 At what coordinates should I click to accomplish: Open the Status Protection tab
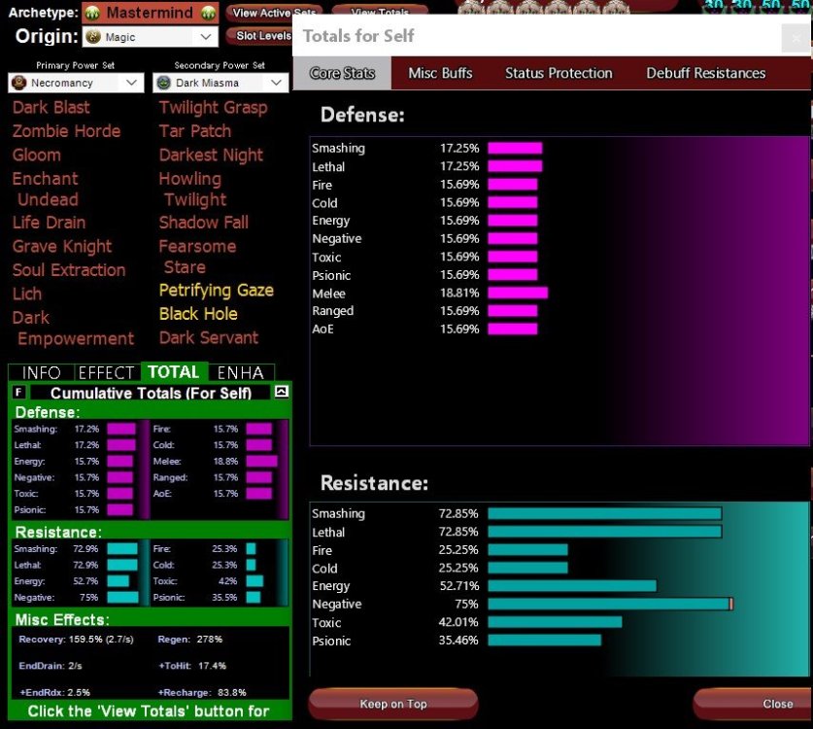(559, 73)
